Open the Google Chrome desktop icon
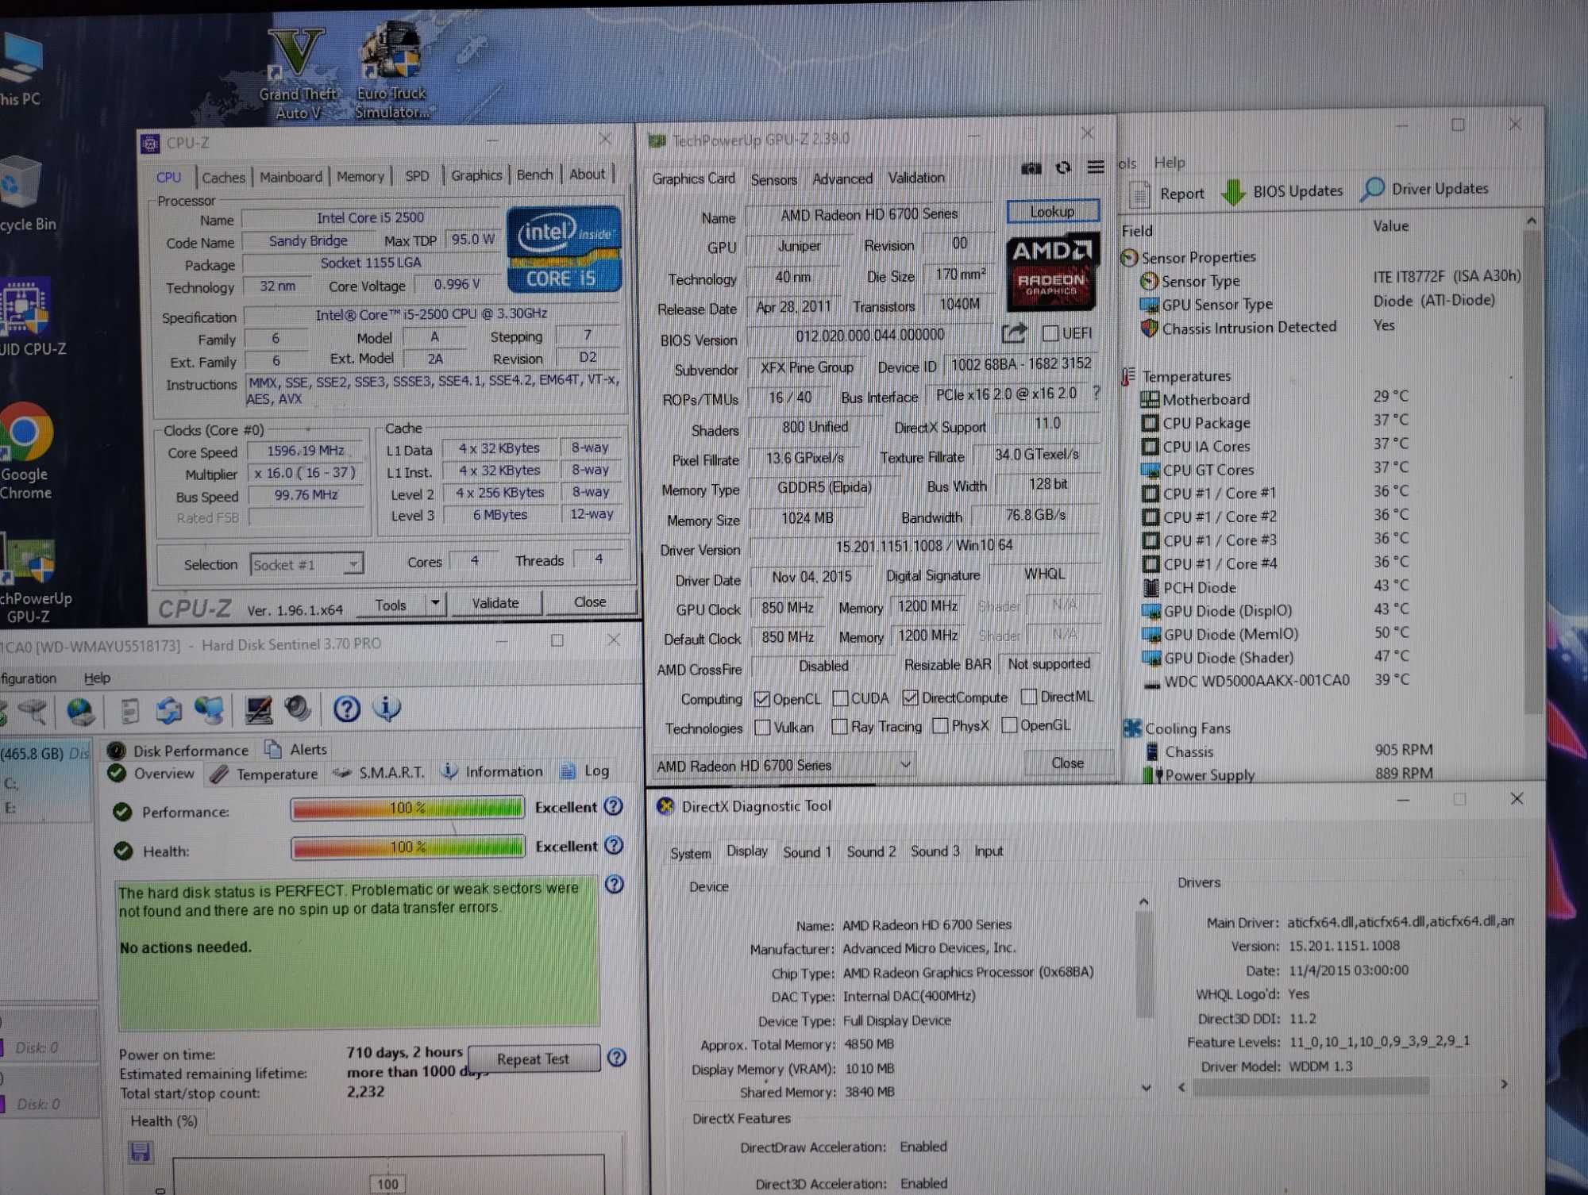Viewport: 1588px width, 1195px height. tap(25, 451)
